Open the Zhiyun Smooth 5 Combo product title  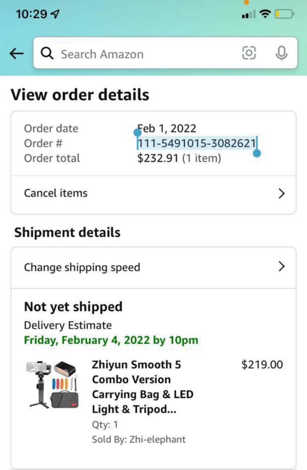tap(143, 387)
